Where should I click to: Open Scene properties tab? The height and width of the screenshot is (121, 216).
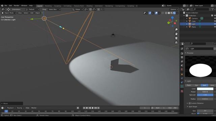pos(182,66)
